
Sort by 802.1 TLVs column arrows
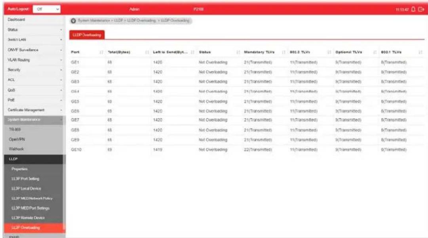coord(420,52)
